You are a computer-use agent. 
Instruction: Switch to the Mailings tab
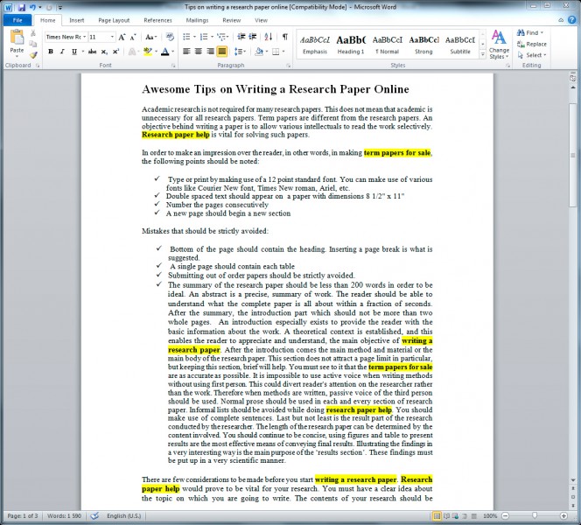(x=197, y=20)
